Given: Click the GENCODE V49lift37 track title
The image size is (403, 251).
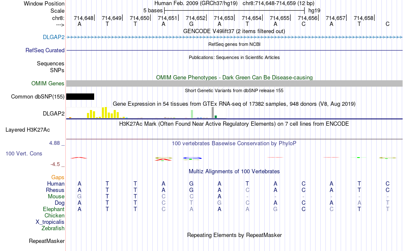Looking at the screenshot, I should [234, 31].
